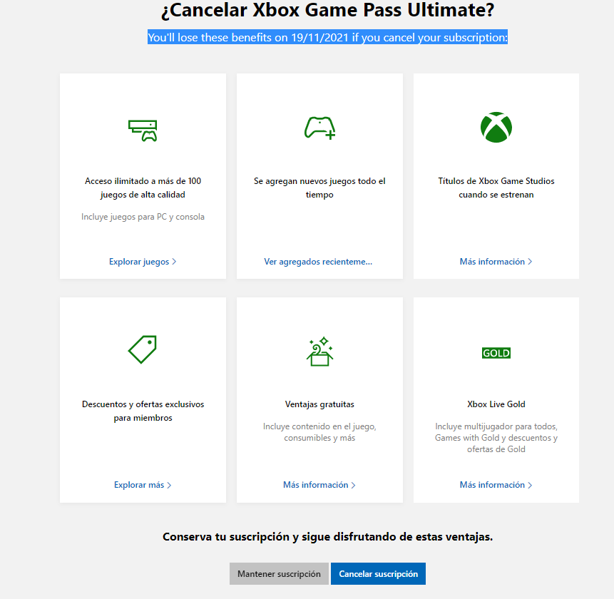Click 'Incluye multijugador para todos' description
The image size is (614, 599).
496,437
